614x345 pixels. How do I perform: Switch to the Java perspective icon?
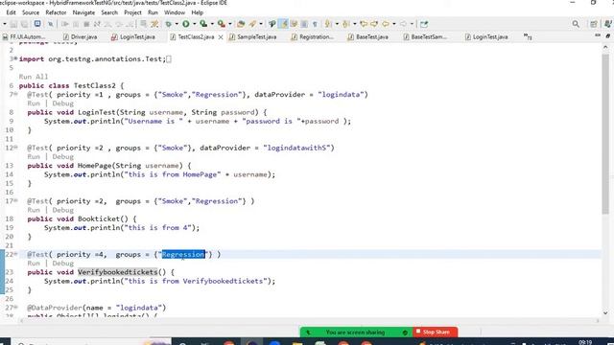click(608, 24)
